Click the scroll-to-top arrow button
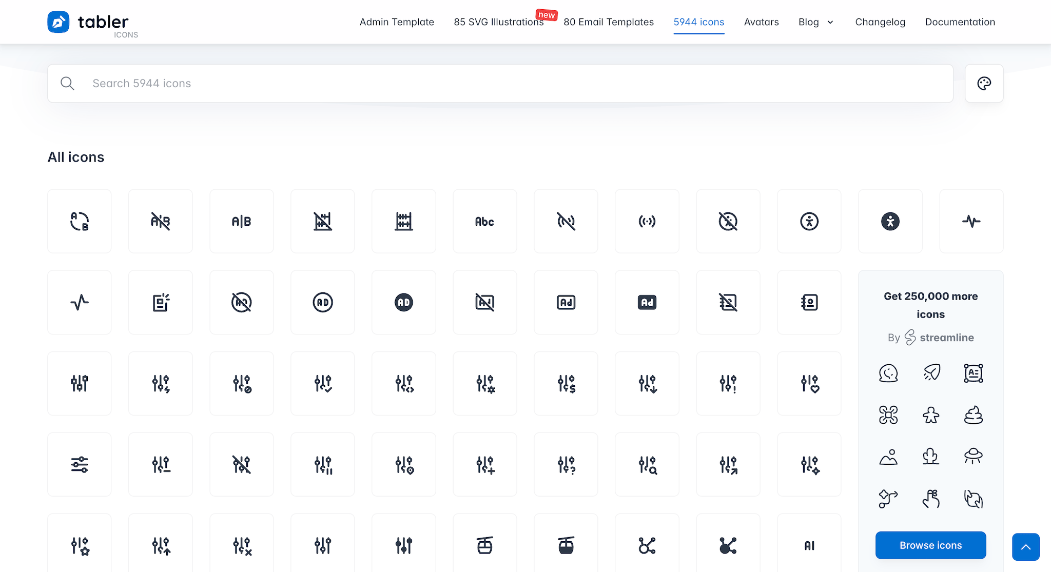Image resolution: width=1051 pixels, height=572 pixels. [x=1026, y=547]
